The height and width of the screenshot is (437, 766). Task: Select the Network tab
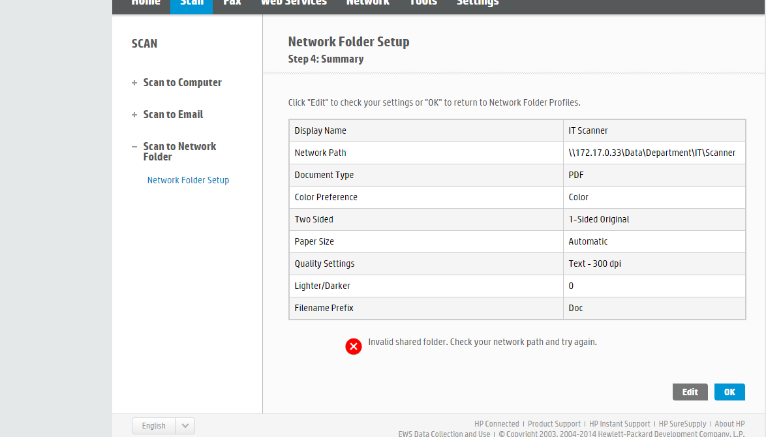pyautogui.click(x=367, y=3)
